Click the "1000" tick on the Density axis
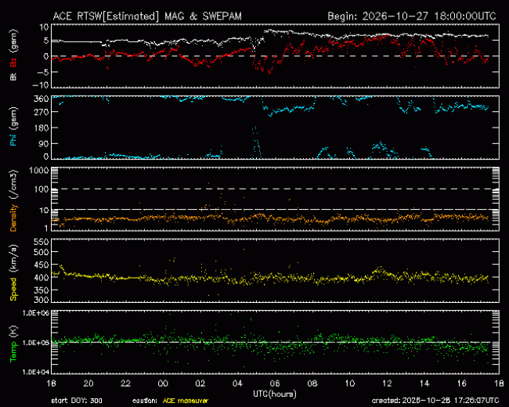The width and height of the screenshot is (509, 407). tap(39, 171)
